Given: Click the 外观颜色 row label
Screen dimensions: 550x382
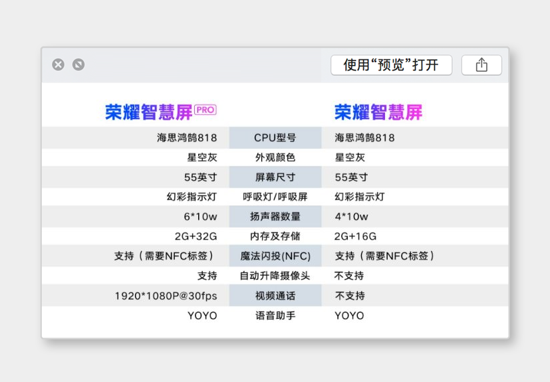Looking at the screenshot, I should tap(275, 157).
